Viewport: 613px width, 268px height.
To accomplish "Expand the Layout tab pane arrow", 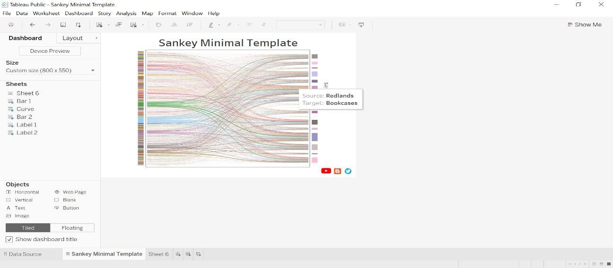I will coord(96,38).
